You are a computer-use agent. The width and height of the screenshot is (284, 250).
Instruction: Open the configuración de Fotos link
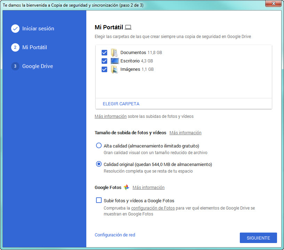[x=153, y=208]
